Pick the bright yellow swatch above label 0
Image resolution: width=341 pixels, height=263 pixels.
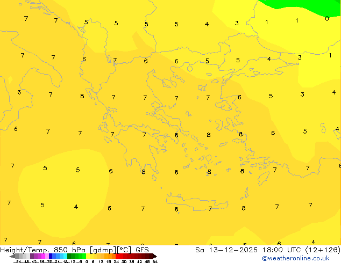coord(88,257)
